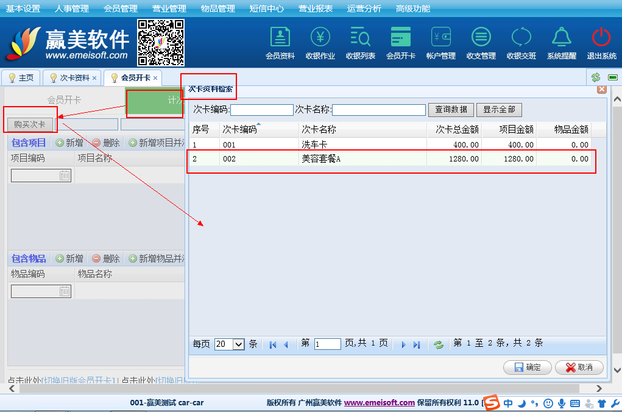Open the 收银列表 cashier list icon

(360, 43)
